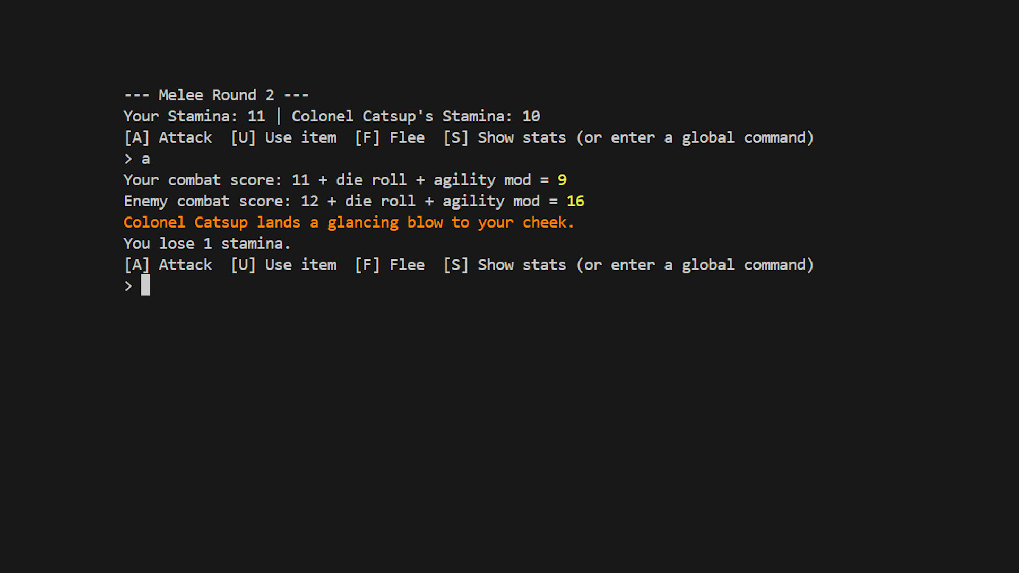Click [F] Flee in the earlier options line
The height and width of the screenshot is (573, 1019).
pos(390,137)
